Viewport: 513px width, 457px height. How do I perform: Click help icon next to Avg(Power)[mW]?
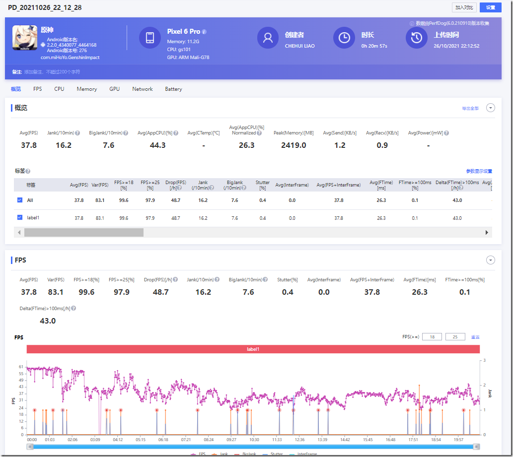[446, 133]
